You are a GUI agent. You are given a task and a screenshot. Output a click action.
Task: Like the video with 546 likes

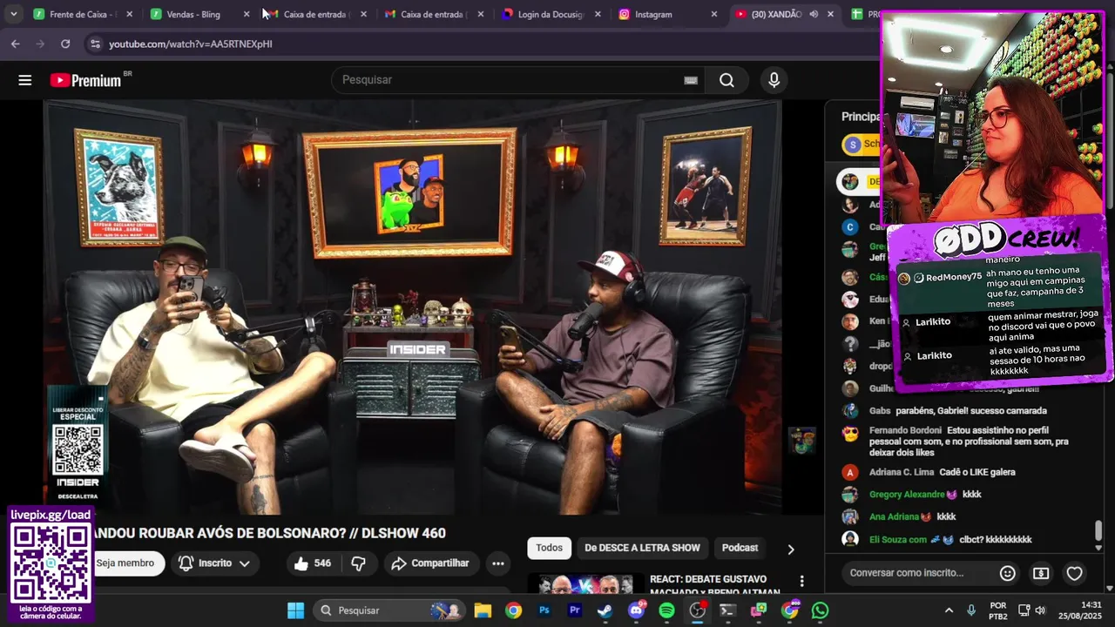tap(313, 563)
